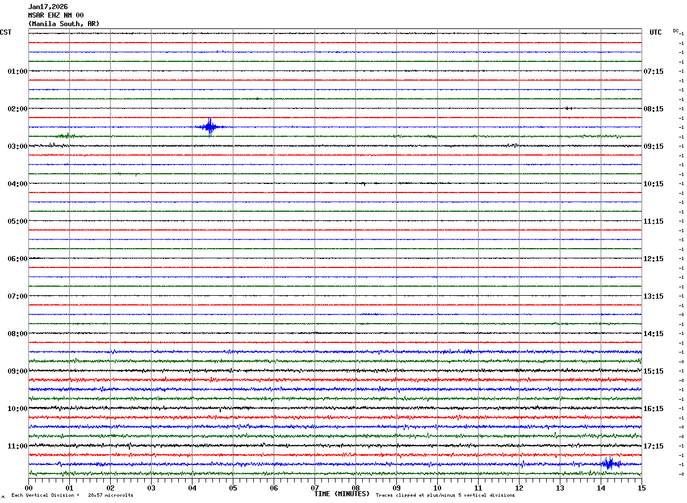
Task: Click the blue seismic event near minute 14
Action: (x=609, y=463)
